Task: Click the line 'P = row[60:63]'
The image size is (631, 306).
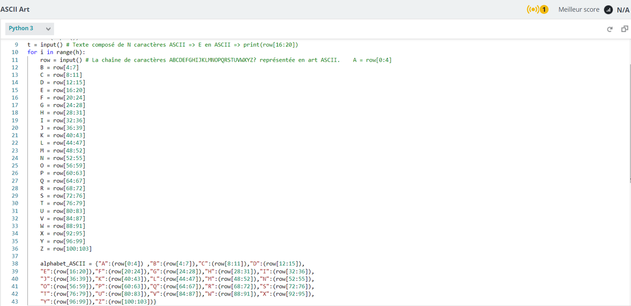Action: coord(63,173)
